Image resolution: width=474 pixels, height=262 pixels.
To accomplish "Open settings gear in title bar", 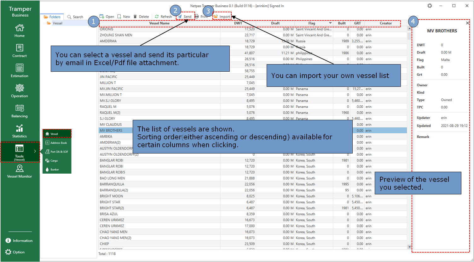I will 430,6.
